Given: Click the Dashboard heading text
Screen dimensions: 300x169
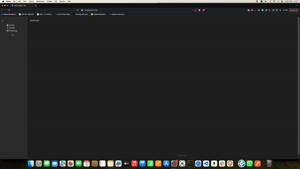Looking at the screenshot, I should [x=34, y=20].
